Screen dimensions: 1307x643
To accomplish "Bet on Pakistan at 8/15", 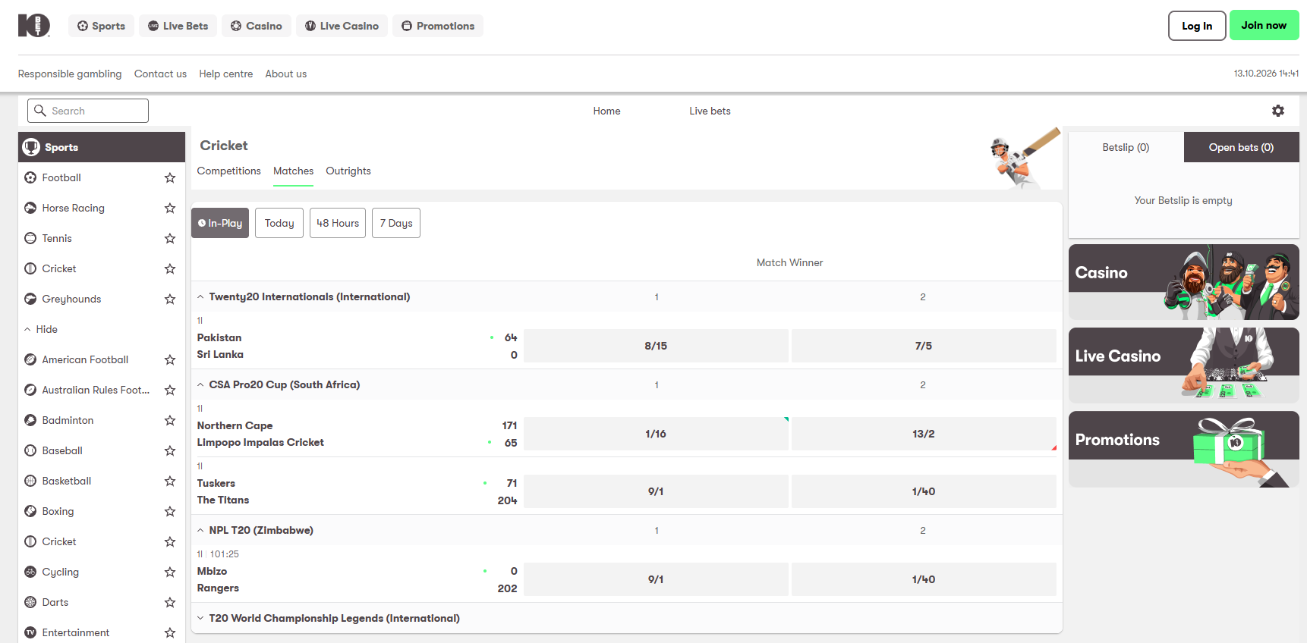I will (656, 346).
